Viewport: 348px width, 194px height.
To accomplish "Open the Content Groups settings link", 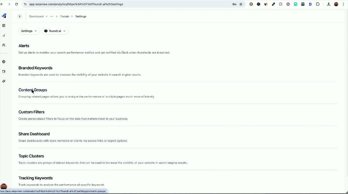I will [x=33, y=90].
